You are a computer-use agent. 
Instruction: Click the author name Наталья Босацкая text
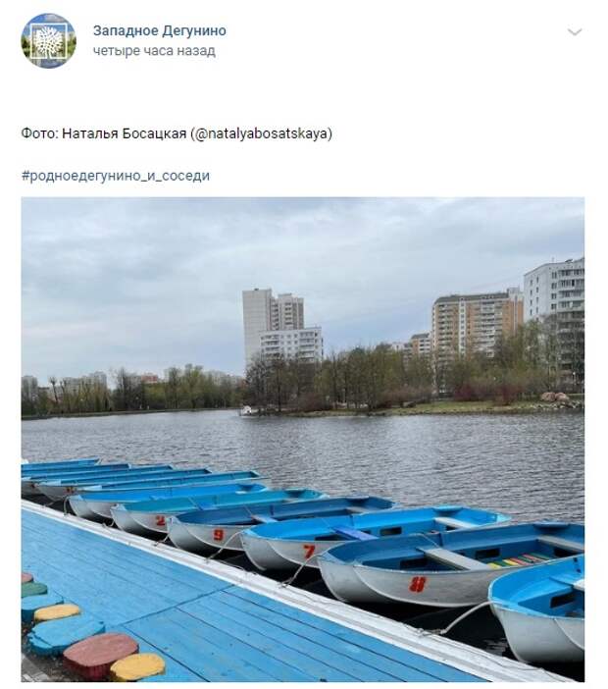pyautogui.click(x=125, y=133)
